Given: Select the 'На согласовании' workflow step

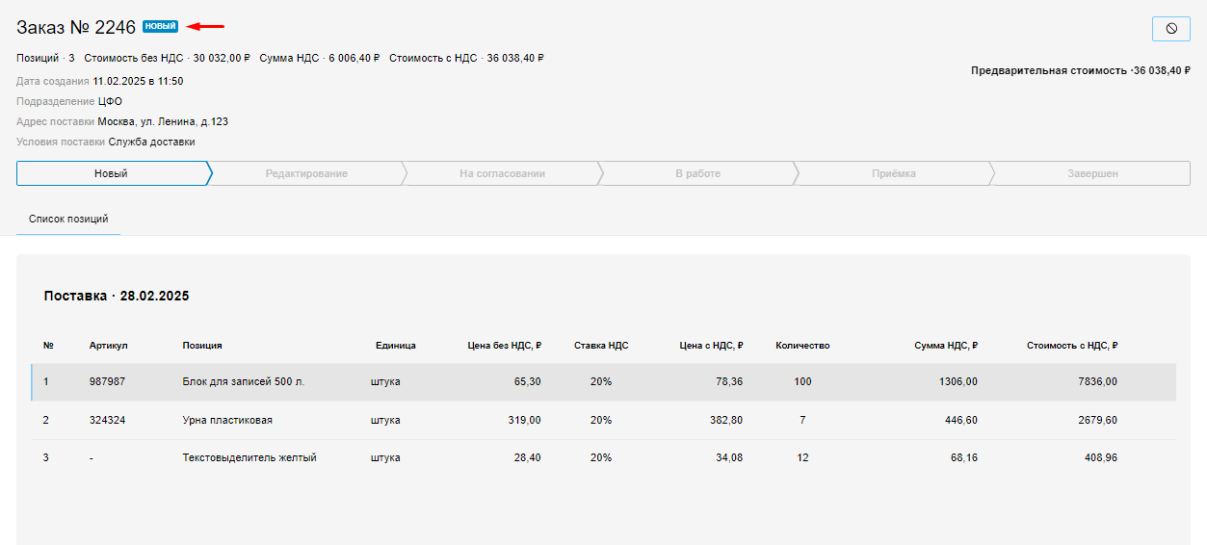Looking at the screenshot, I should click(502, 173).
